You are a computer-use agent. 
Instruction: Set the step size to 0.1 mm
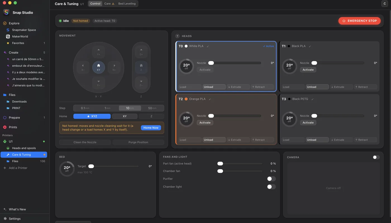coord(85,108)
